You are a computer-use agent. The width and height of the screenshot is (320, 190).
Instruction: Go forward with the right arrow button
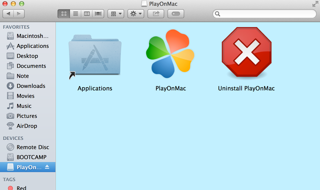pos(19,14)
